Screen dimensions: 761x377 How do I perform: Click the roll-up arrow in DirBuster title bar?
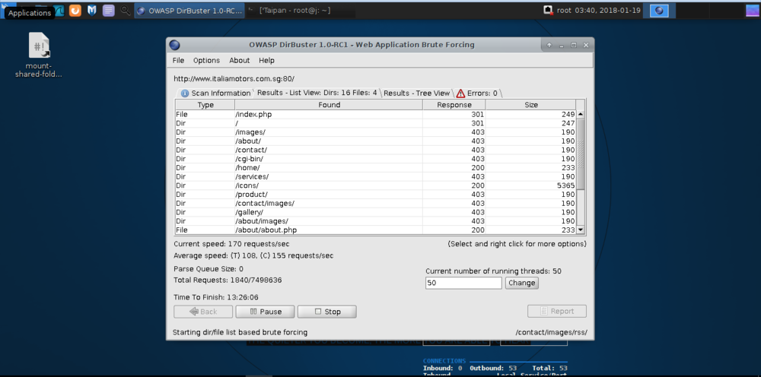click(x=549, y=45)
